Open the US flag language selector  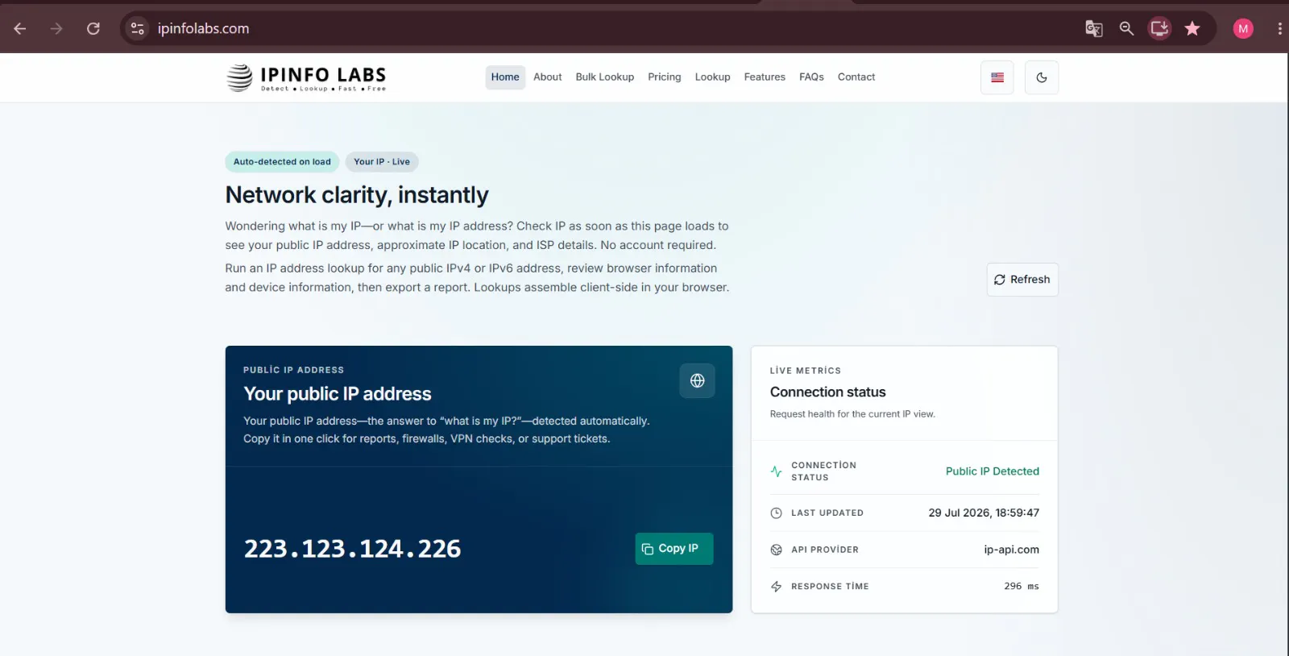tap(997, 77)
